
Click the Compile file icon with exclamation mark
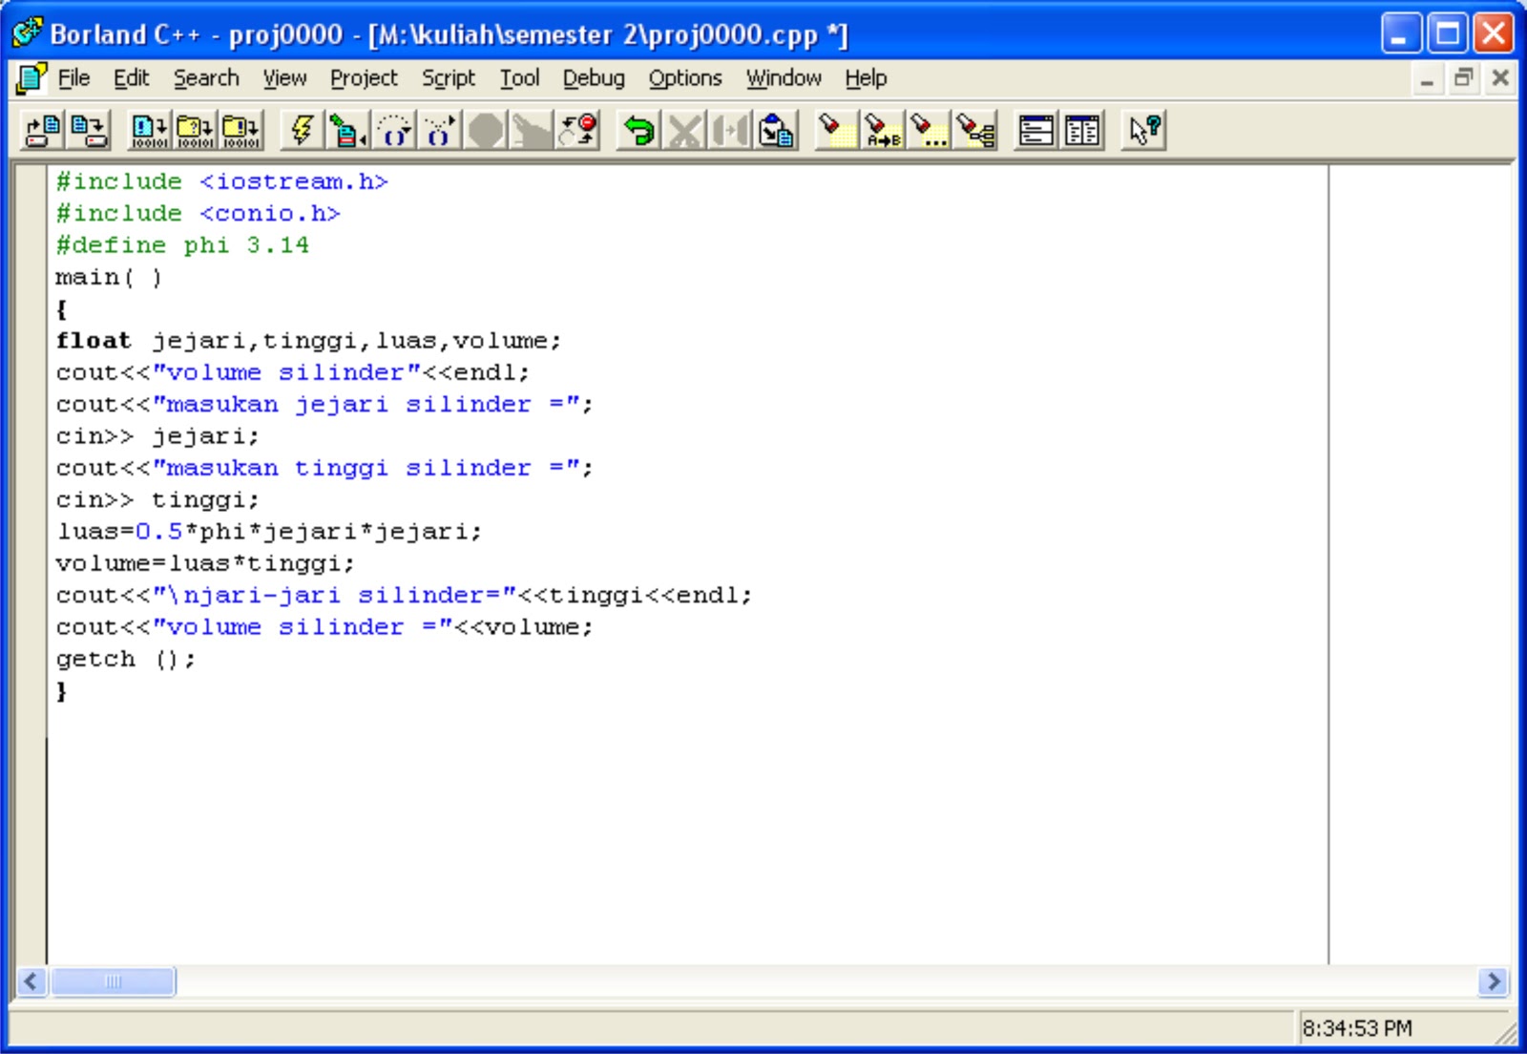pos(149,130)
